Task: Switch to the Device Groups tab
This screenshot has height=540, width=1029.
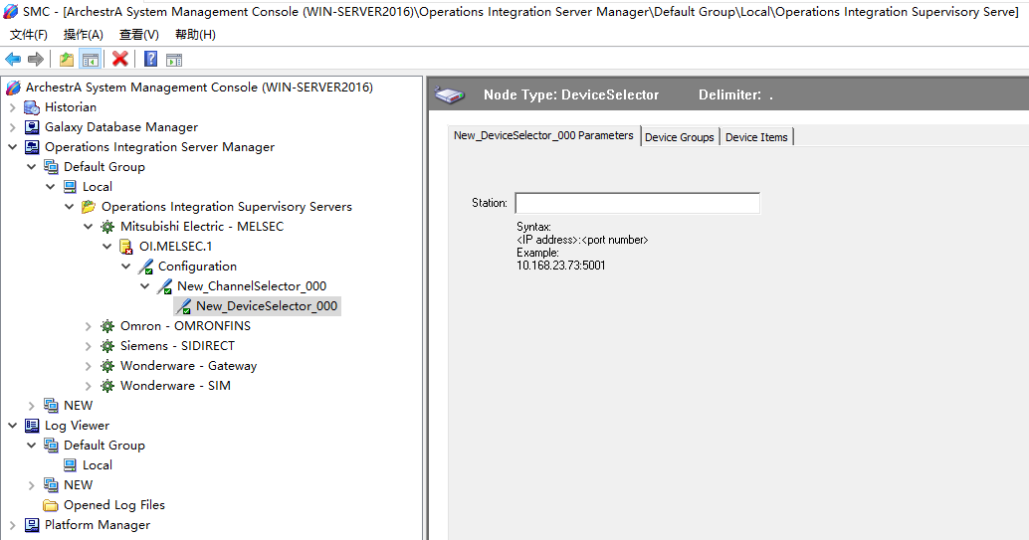Action: pyautogui.click(x=679, y=137)
